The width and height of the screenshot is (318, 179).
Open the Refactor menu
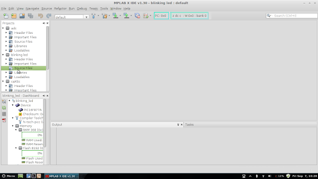click(60, 8)
